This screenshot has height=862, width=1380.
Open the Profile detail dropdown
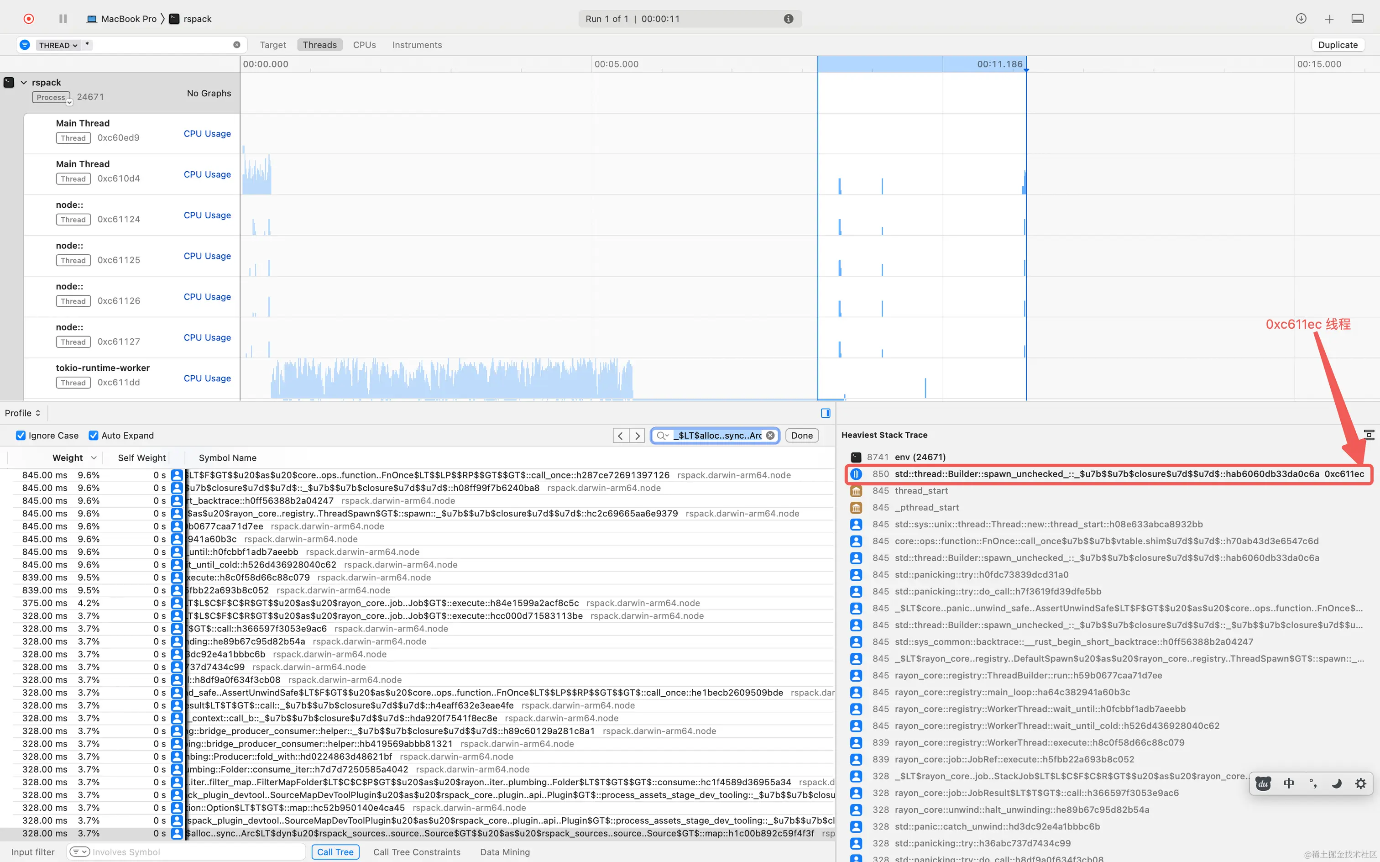tap(23, 413)
